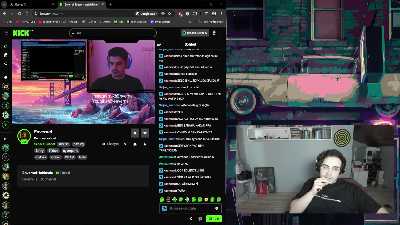The image size is (400, 225).
Task: Click Google'a Sor button
Action: (x=146, y=14)
